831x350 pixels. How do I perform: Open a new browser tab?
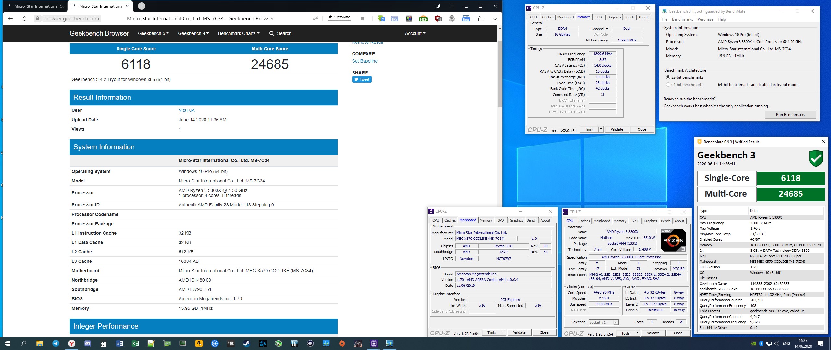click(142, 6)
